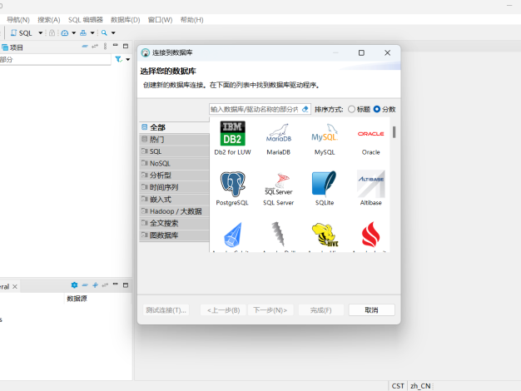Open the 数据库(D) menu

click(126, 20)
